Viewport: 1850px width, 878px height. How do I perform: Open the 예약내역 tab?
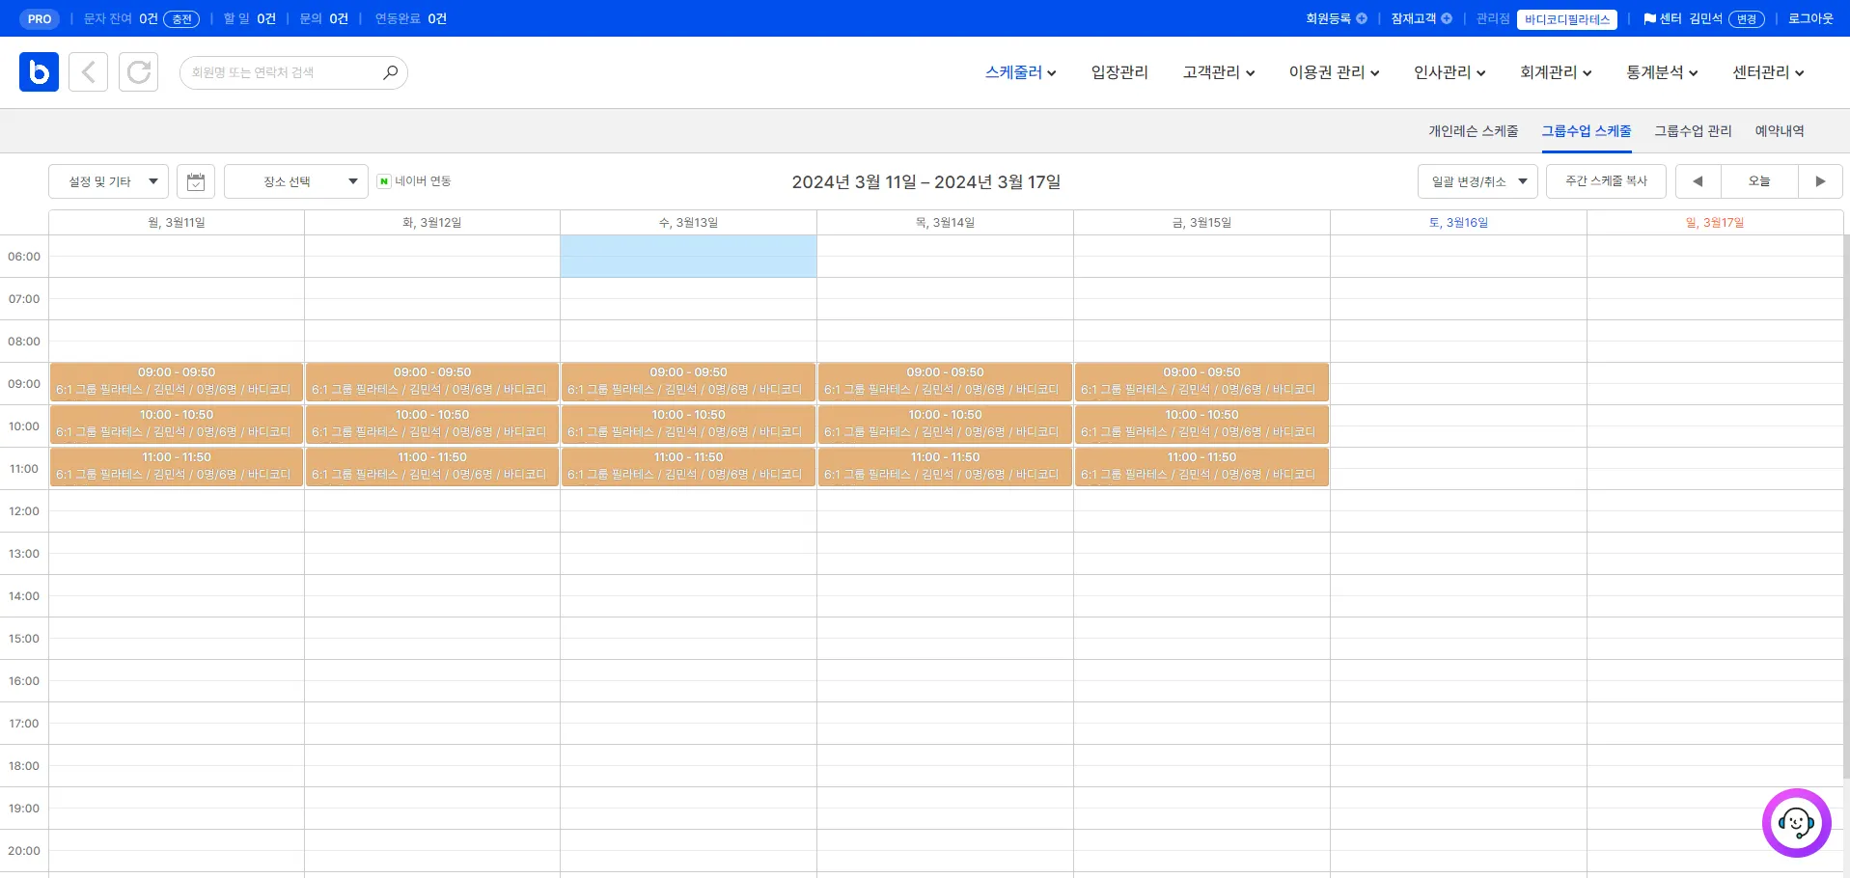point(1780,131)
